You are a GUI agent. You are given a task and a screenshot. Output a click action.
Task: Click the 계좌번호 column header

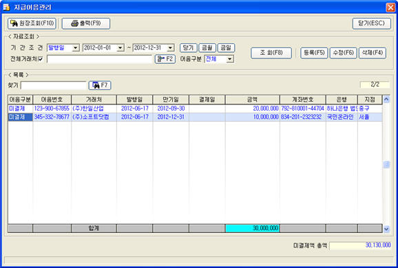click(303, 100)
